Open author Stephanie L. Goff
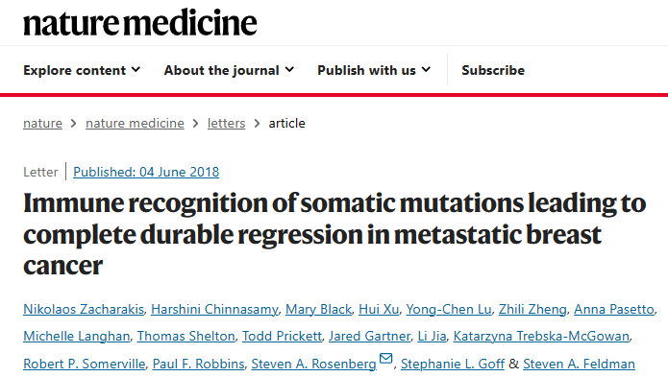This screenshot has height=377, width=668. (x=453, y=364)
